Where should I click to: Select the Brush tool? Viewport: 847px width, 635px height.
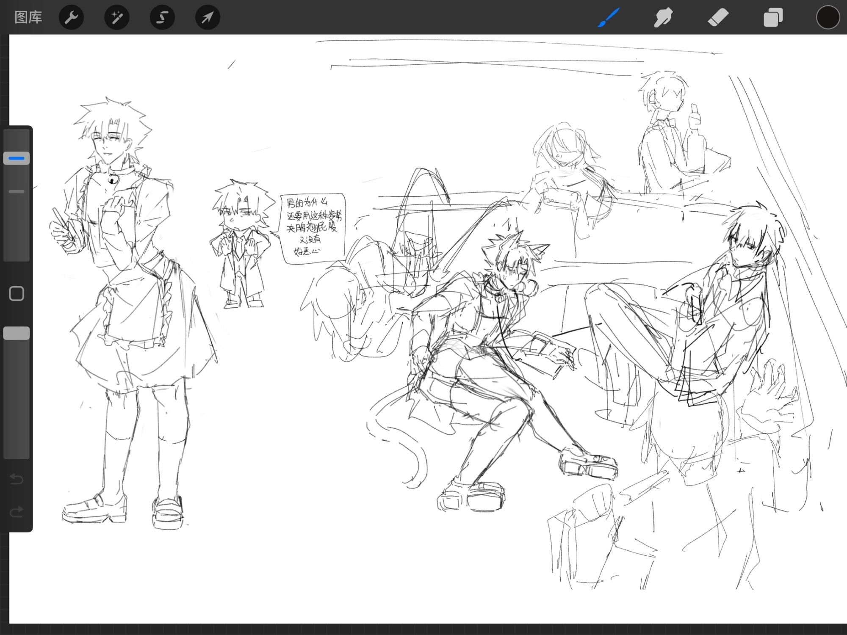(609, 17)
